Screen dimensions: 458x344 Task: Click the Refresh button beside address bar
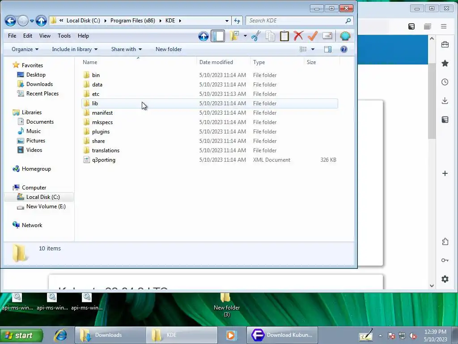(237, 21)
